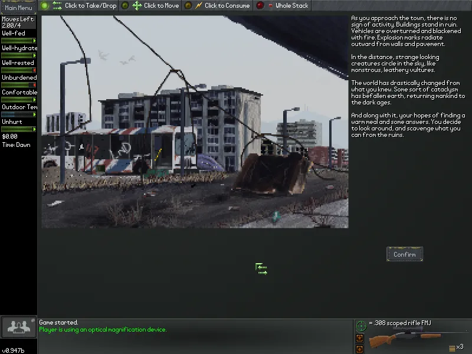Click the four-way move arrows icon

pyautogui.click(x=137, y=5)
